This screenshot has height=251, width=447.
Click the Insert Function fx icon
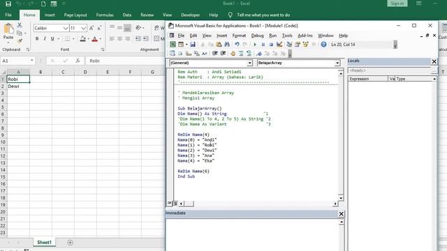(78, 61)
